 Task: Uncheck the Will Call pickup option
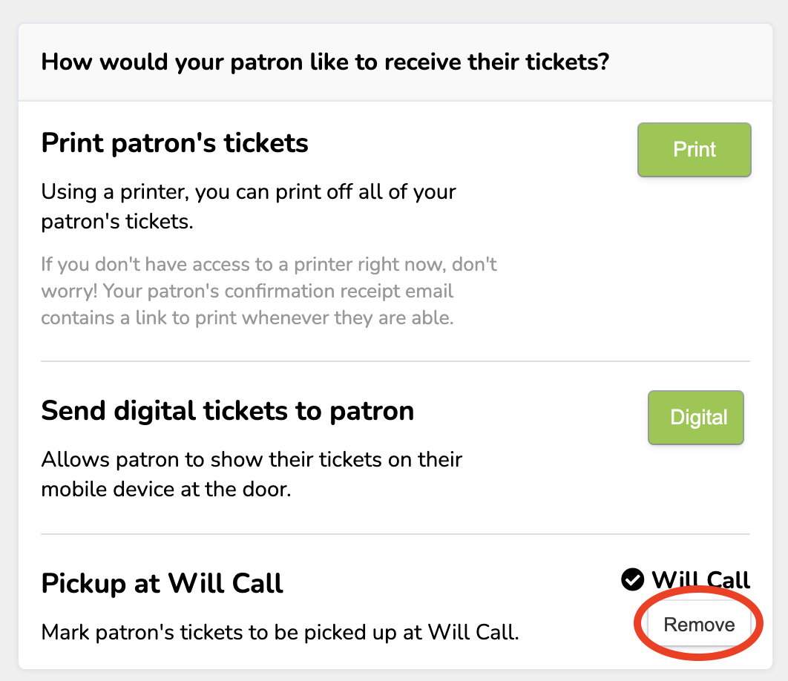click(x=700, y=624)
